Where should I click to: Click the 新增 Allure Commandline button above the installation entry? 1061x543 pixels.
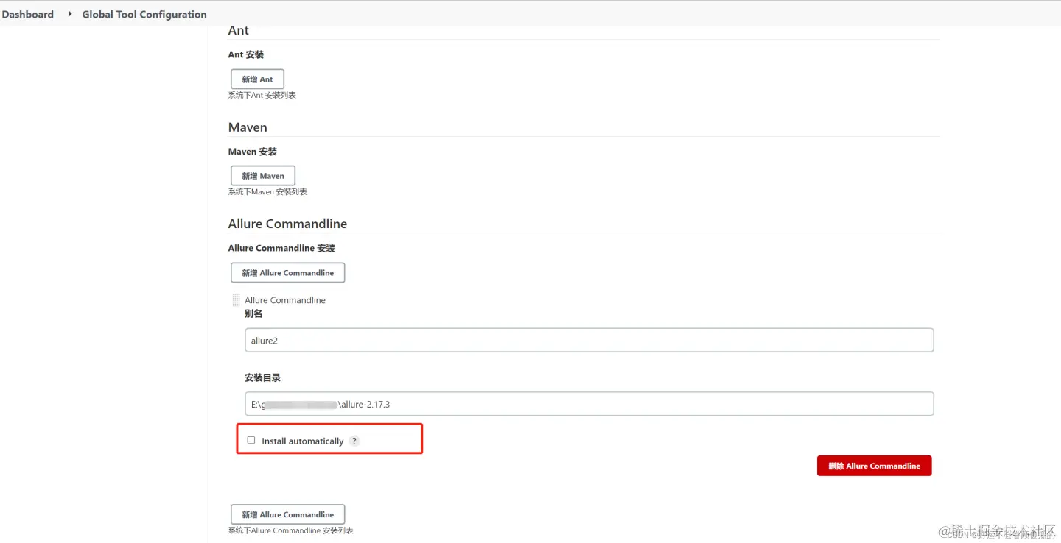(x=288, y=272)
